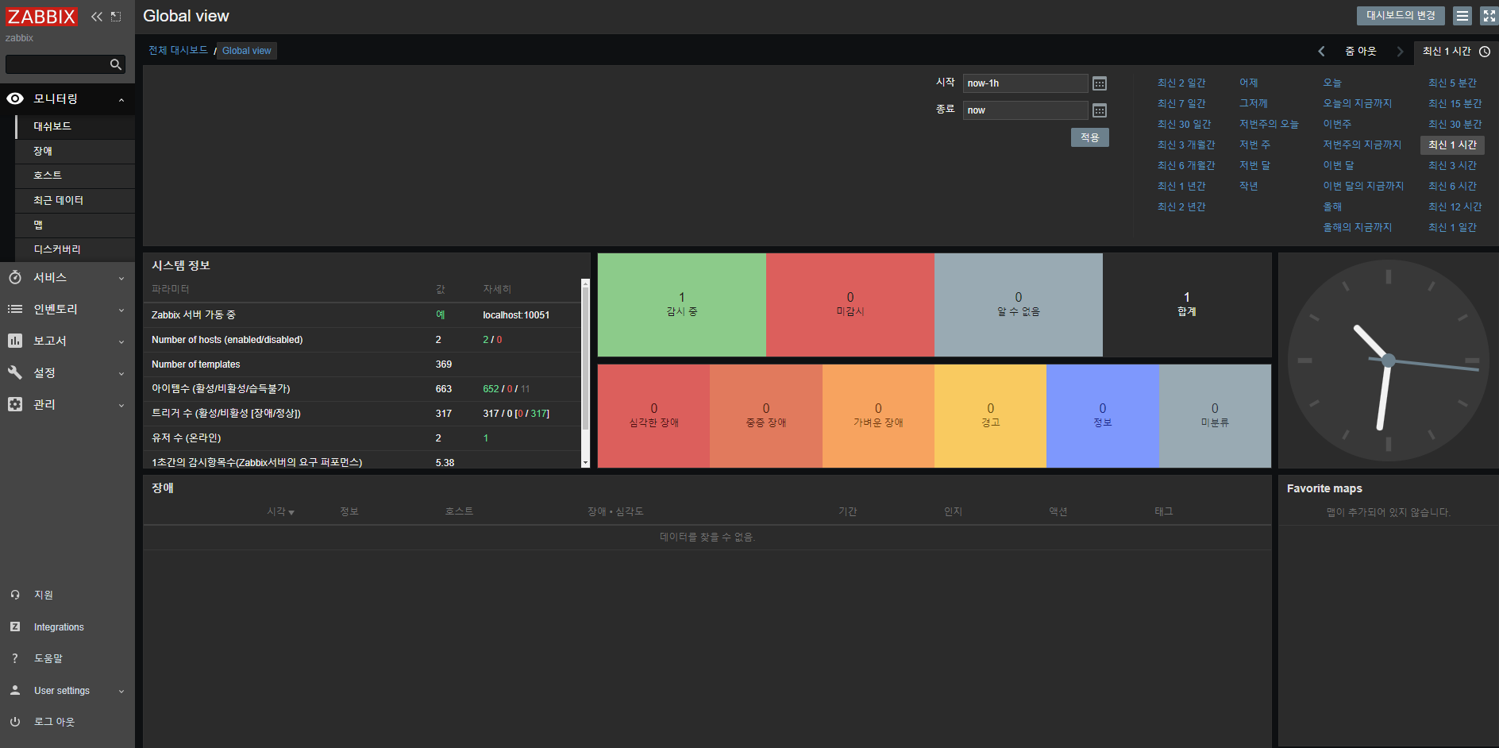Open the 호스트 menu item
1499x748 pixels.
75,175
